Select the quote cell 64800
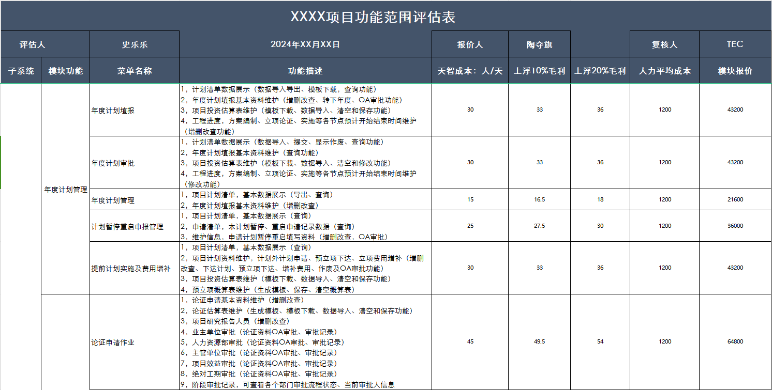The width and height of the screenshot is (772, 390). (735, 341)
